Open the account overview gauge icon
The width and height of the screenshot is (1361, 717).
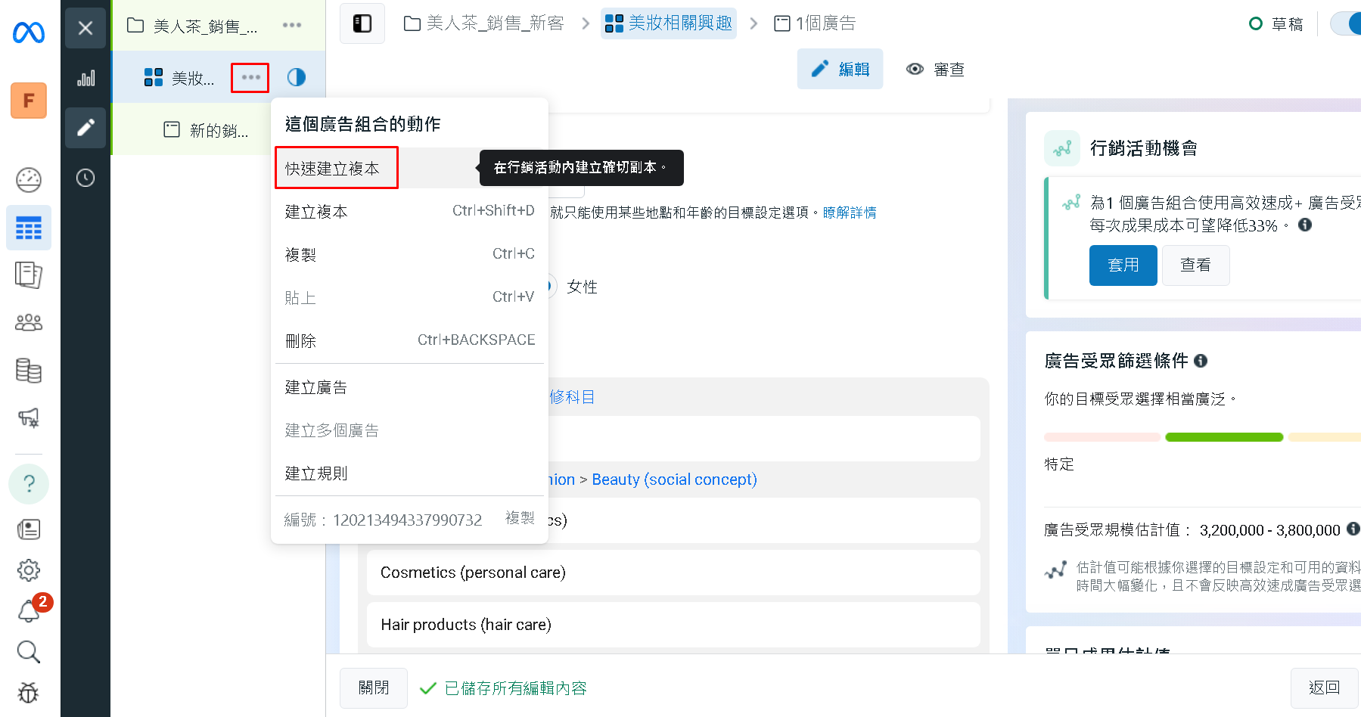[x=29, y=179]
